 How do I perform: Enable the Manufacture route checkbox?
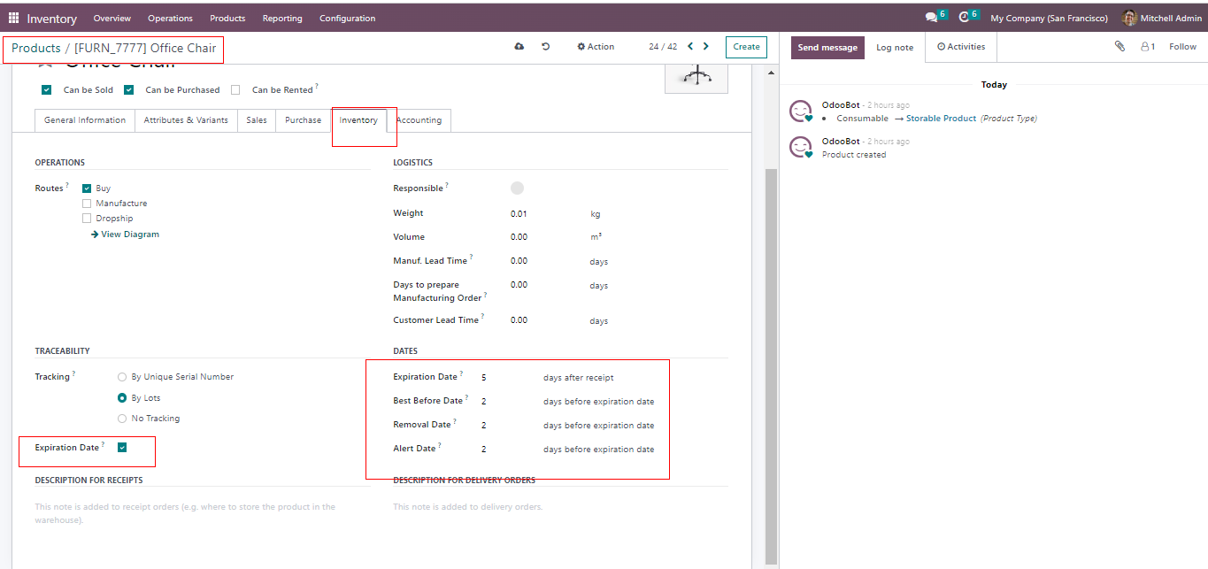click(87, 204)
